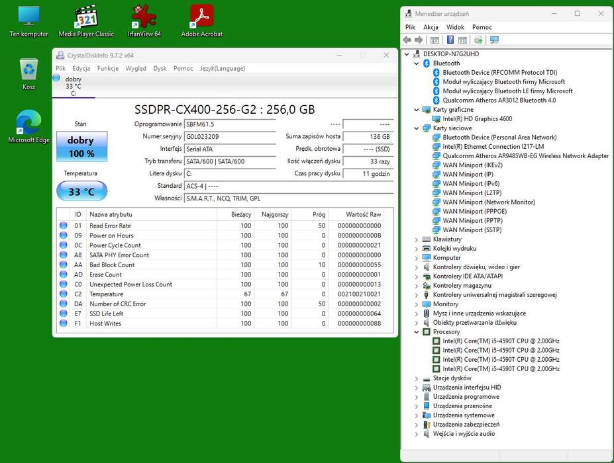Toggle console tree icon in Device Manager toolbar
Viewport: 614px width, 463px height.
tap(435, 40)
